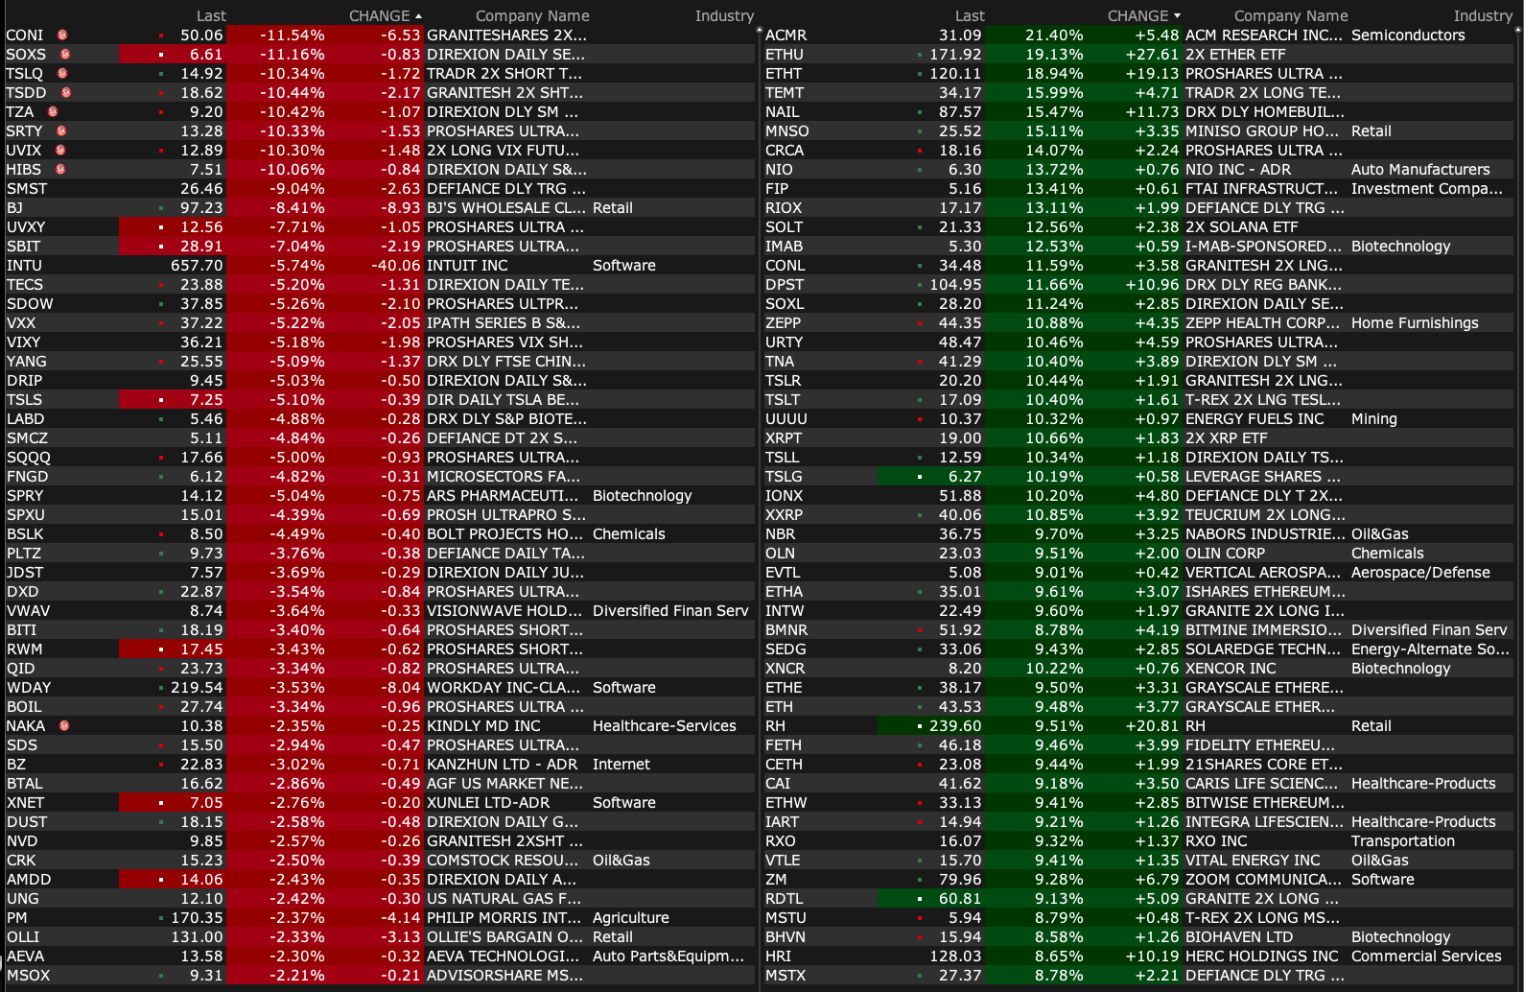This screenshot has width=1524, height=992.
Task: Click the SX badge next to TSDD
Action: tap(66, 93)
